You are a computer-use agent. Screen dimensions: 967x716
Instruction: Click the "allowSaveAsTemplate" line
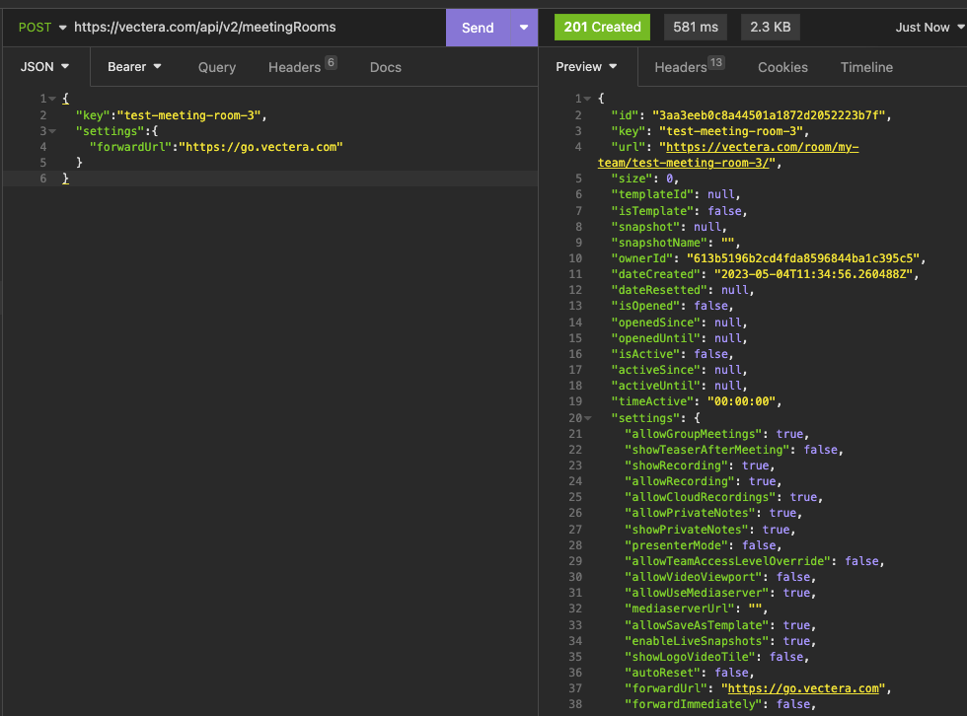[x=720, y=625]
